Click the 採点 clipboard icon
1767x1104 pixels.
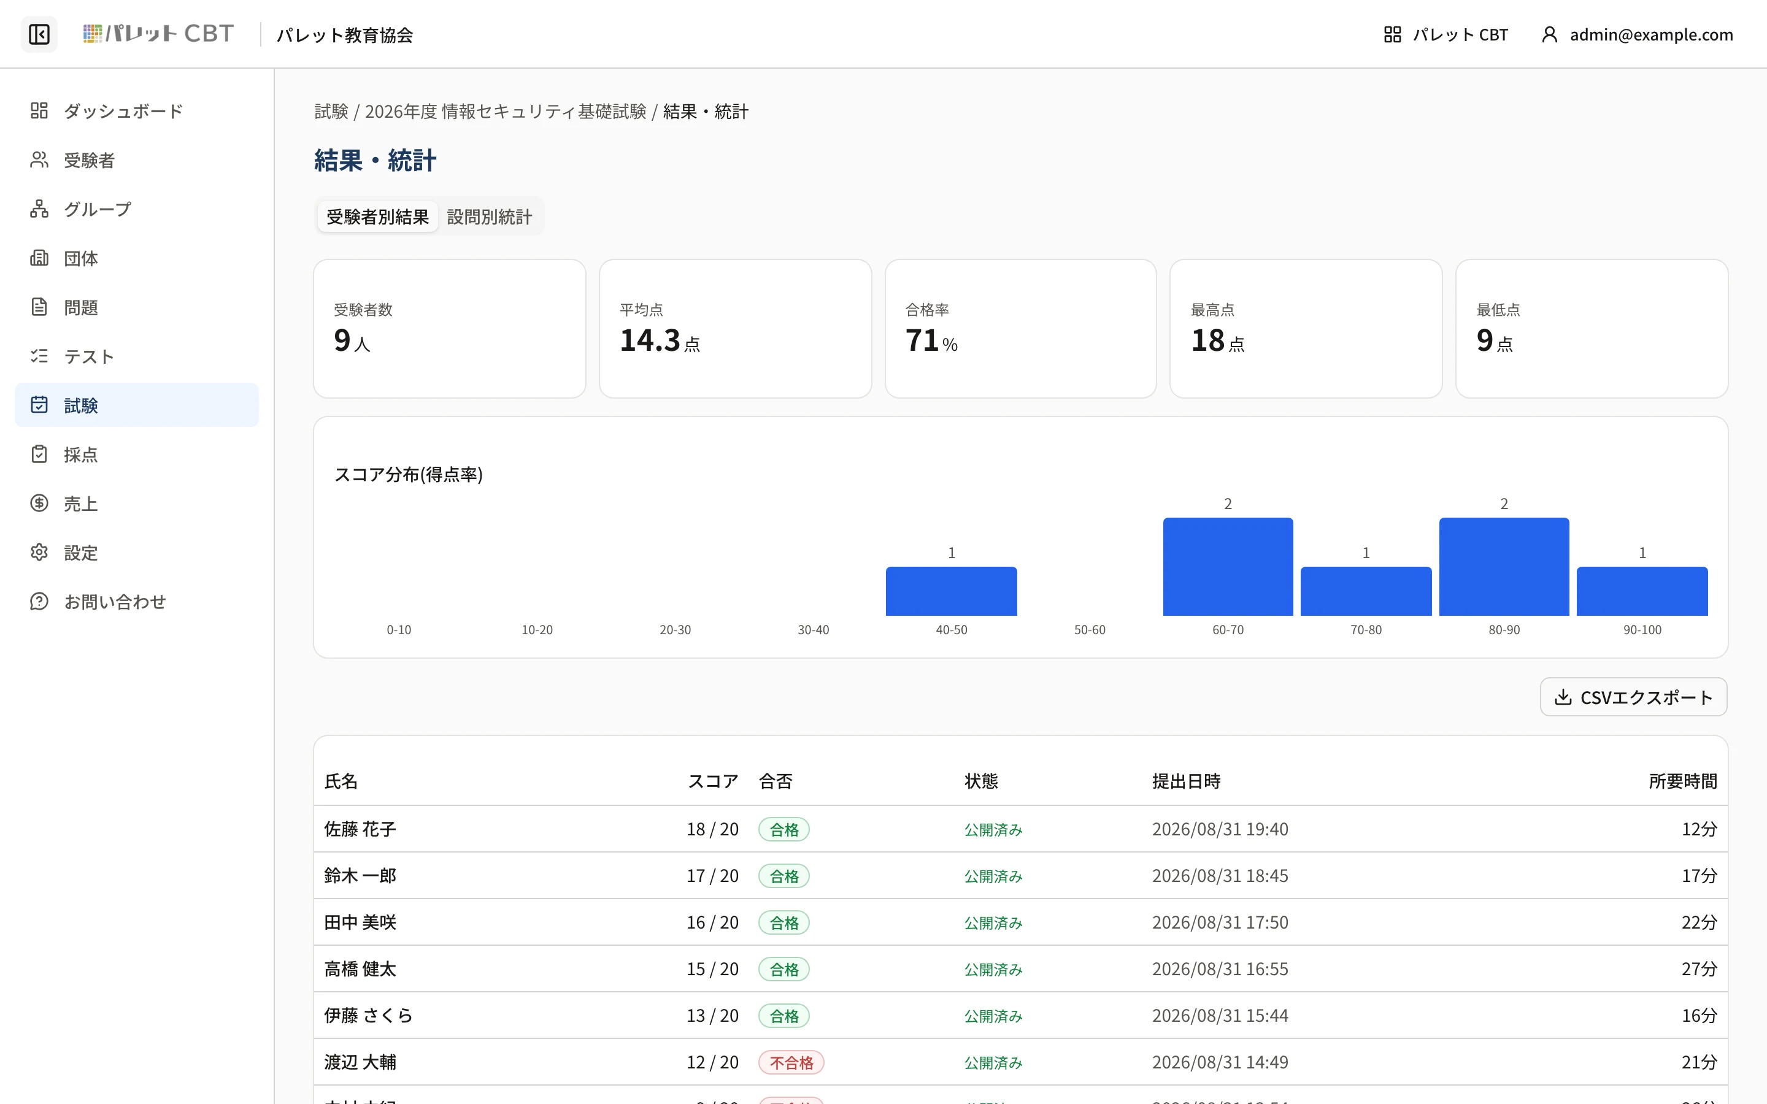tap(39, 454)
